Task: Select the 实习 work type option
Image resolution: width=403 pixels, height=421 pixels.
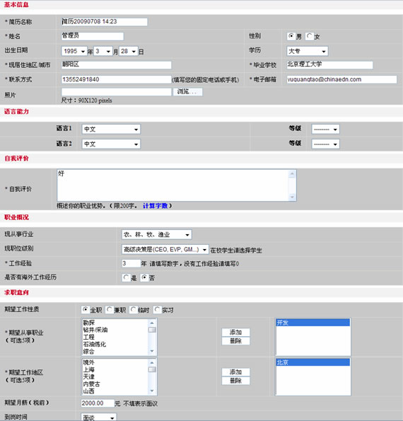Action: click(x=157, y=310)
